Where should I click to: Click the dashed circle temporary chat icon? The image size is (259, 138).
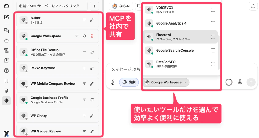pyautogui.click(x=253, y=6)
